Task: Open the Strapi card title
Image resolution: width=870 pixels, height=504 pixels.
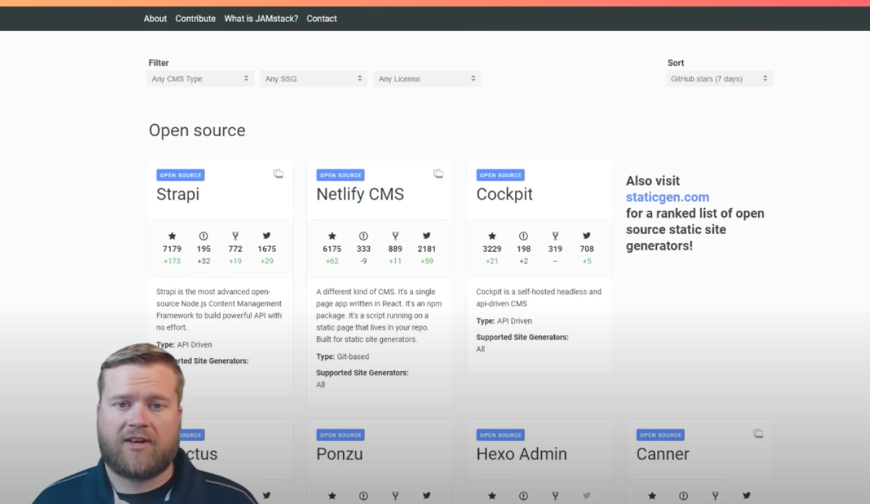Action: 177,194
